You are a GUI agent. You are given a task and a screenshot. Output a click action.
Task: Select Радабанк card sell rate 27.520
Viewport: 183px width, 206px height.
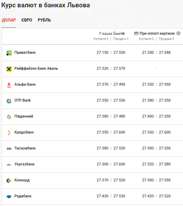[x=165, y=196]
